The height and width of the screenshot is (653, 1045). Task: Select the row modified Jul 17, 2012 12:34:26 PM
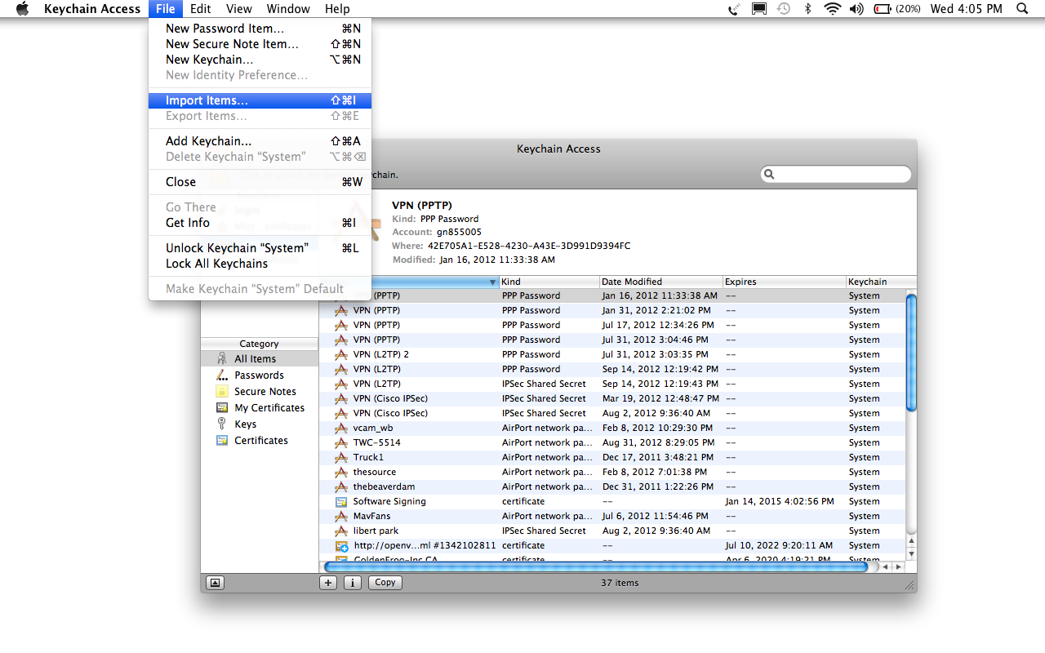(x=612, y=325)
